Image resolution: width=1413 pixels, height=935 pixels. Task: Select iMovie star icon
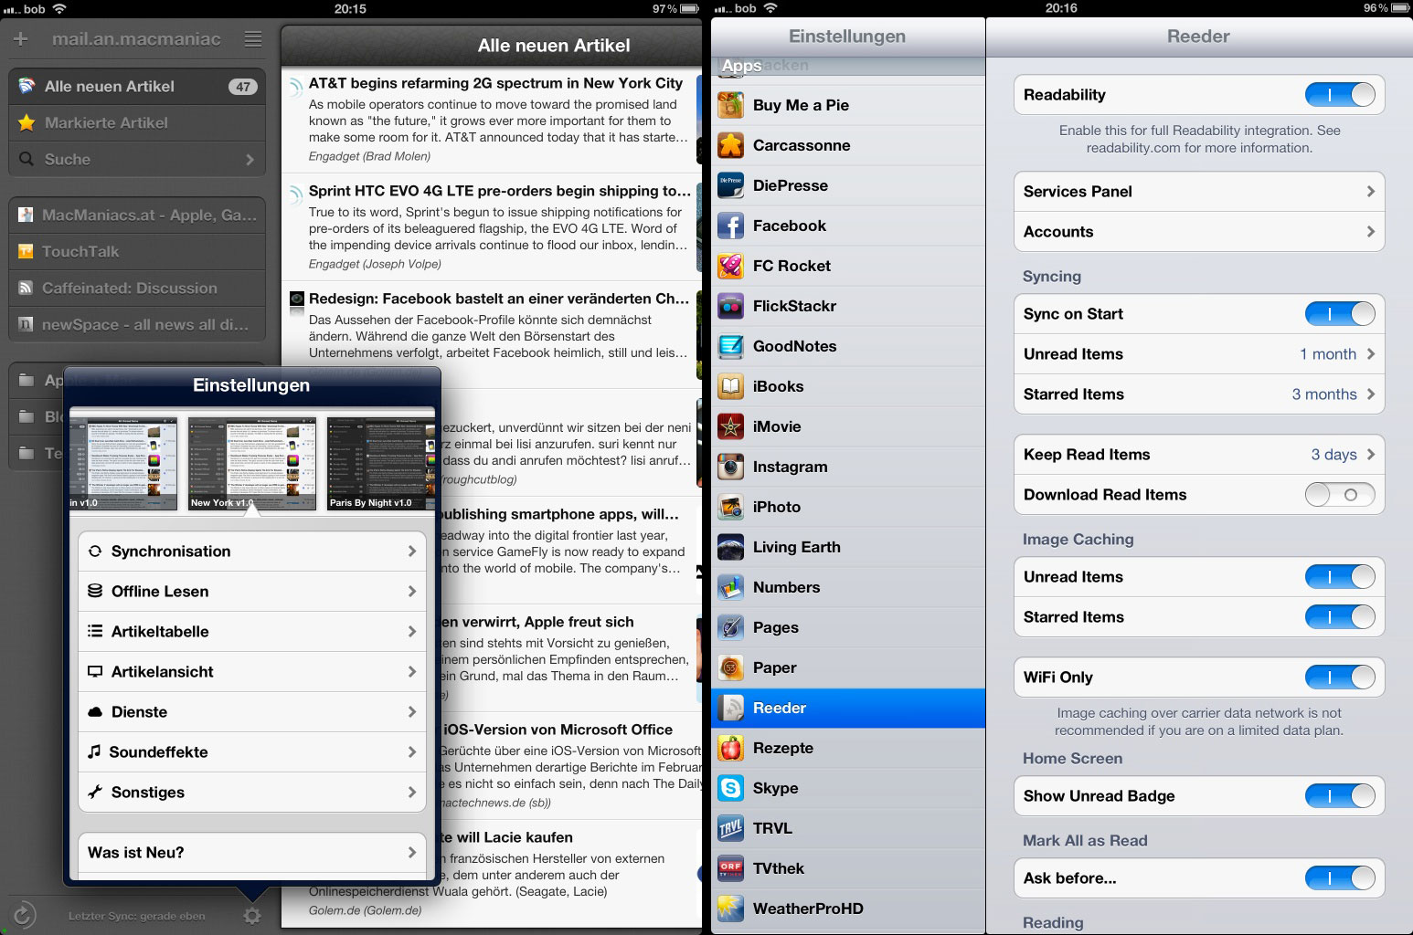[x=730, y=426]
